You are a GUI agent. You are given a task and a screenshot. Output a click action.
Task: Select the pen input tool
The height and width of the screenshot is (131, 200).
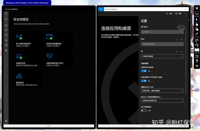pyautogui.click(x=197, y=34)
